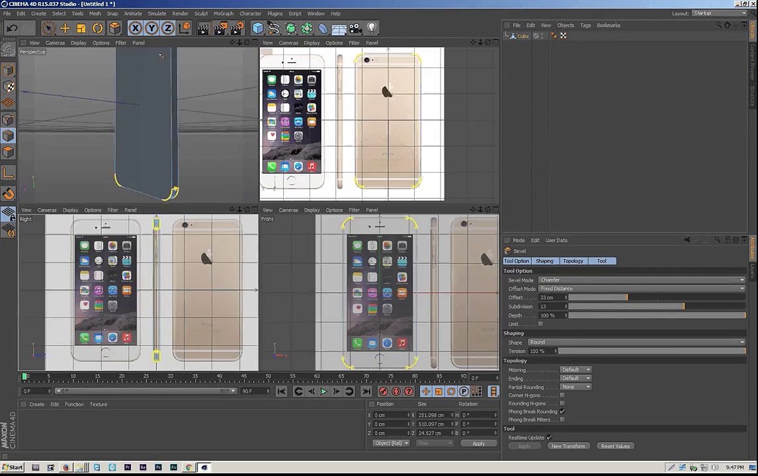The image size is (758, 476).
Task: Click the green array generator icon
Action: click(x=290, y=28)
